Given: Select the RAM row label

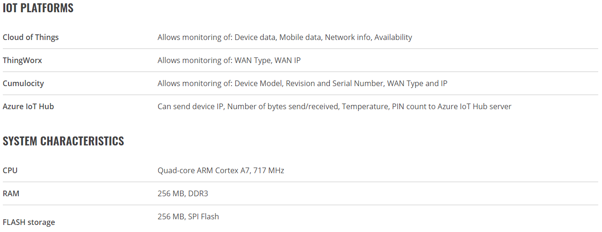Looking at the screenshot, I should click(11, 193).
